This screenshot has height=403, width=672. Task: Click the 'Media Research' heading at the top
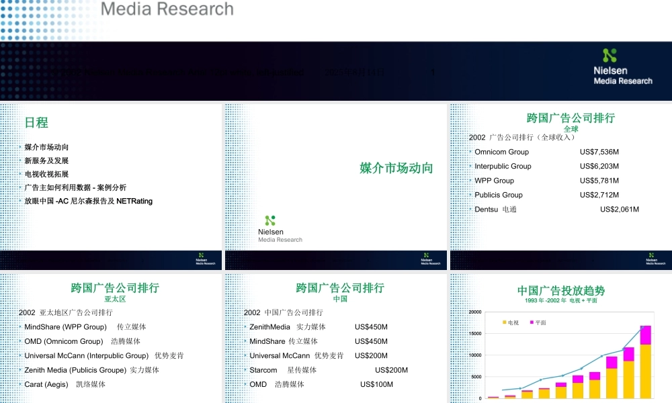pos(167,9)
